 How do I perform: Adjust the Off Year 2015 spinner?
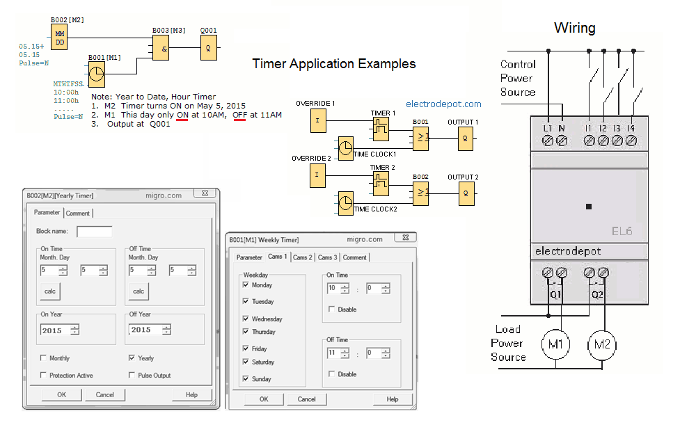164,330
